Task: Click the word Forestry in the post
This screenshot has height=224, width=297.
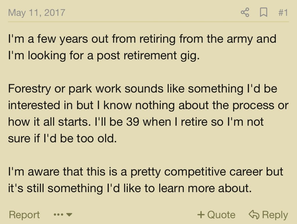Action: [x=30, y=89]
